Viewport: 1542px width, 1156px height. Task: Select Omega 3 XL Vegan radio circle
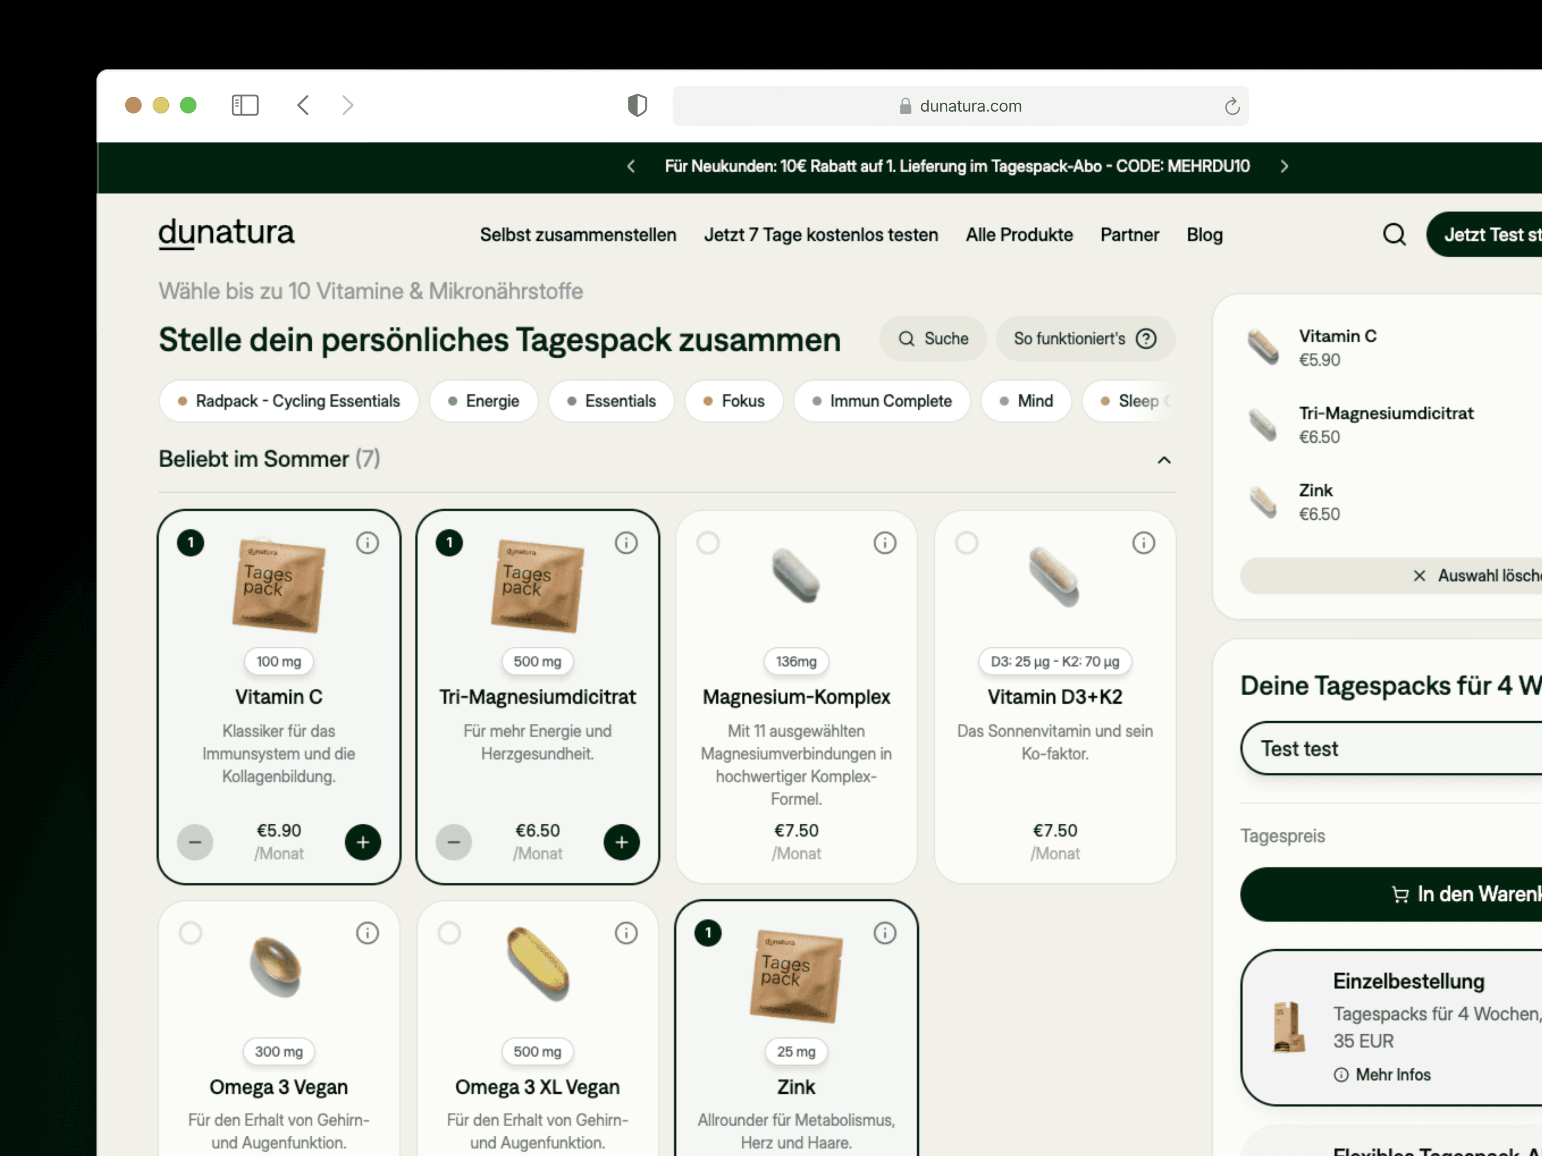(x=449, y=933)
